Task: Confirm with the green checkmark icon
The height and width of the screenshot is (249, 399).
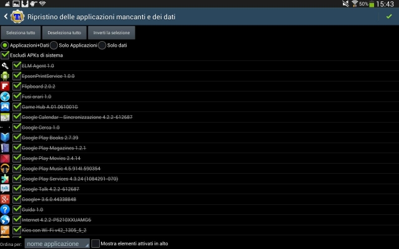Action: pos(389,17)
